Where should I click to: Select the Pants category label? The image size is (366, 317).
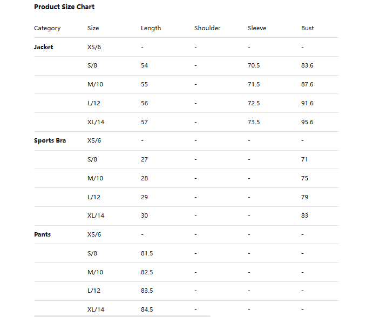[x=43, y=234]
